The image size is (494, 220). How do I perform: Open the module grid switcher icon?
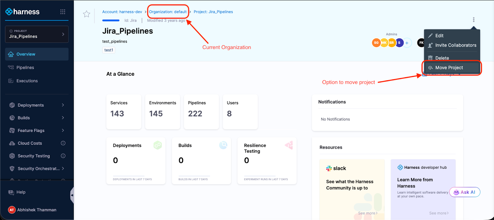click(63, 12)
